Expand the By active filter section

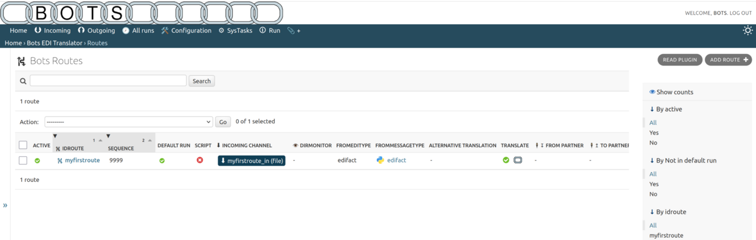click(666, 109)
